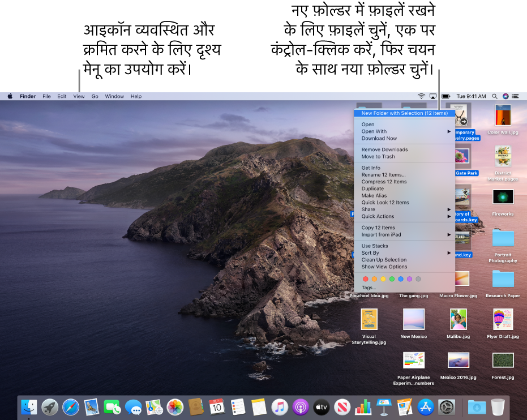This screenshot has width=527, height=420.
Task: Select Use Stacks option
Action: point(404,246)
